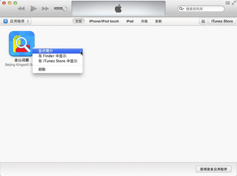
Task: Click the rewind playback button
Action: click(x=21, y=8)
